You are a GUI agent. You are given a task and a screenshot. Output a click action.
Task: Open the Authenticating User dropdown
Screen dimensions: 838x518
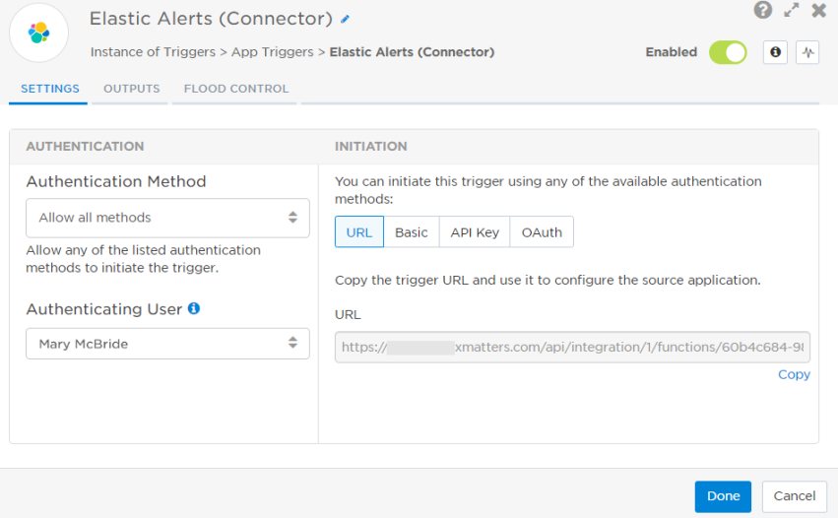(167, 344)
